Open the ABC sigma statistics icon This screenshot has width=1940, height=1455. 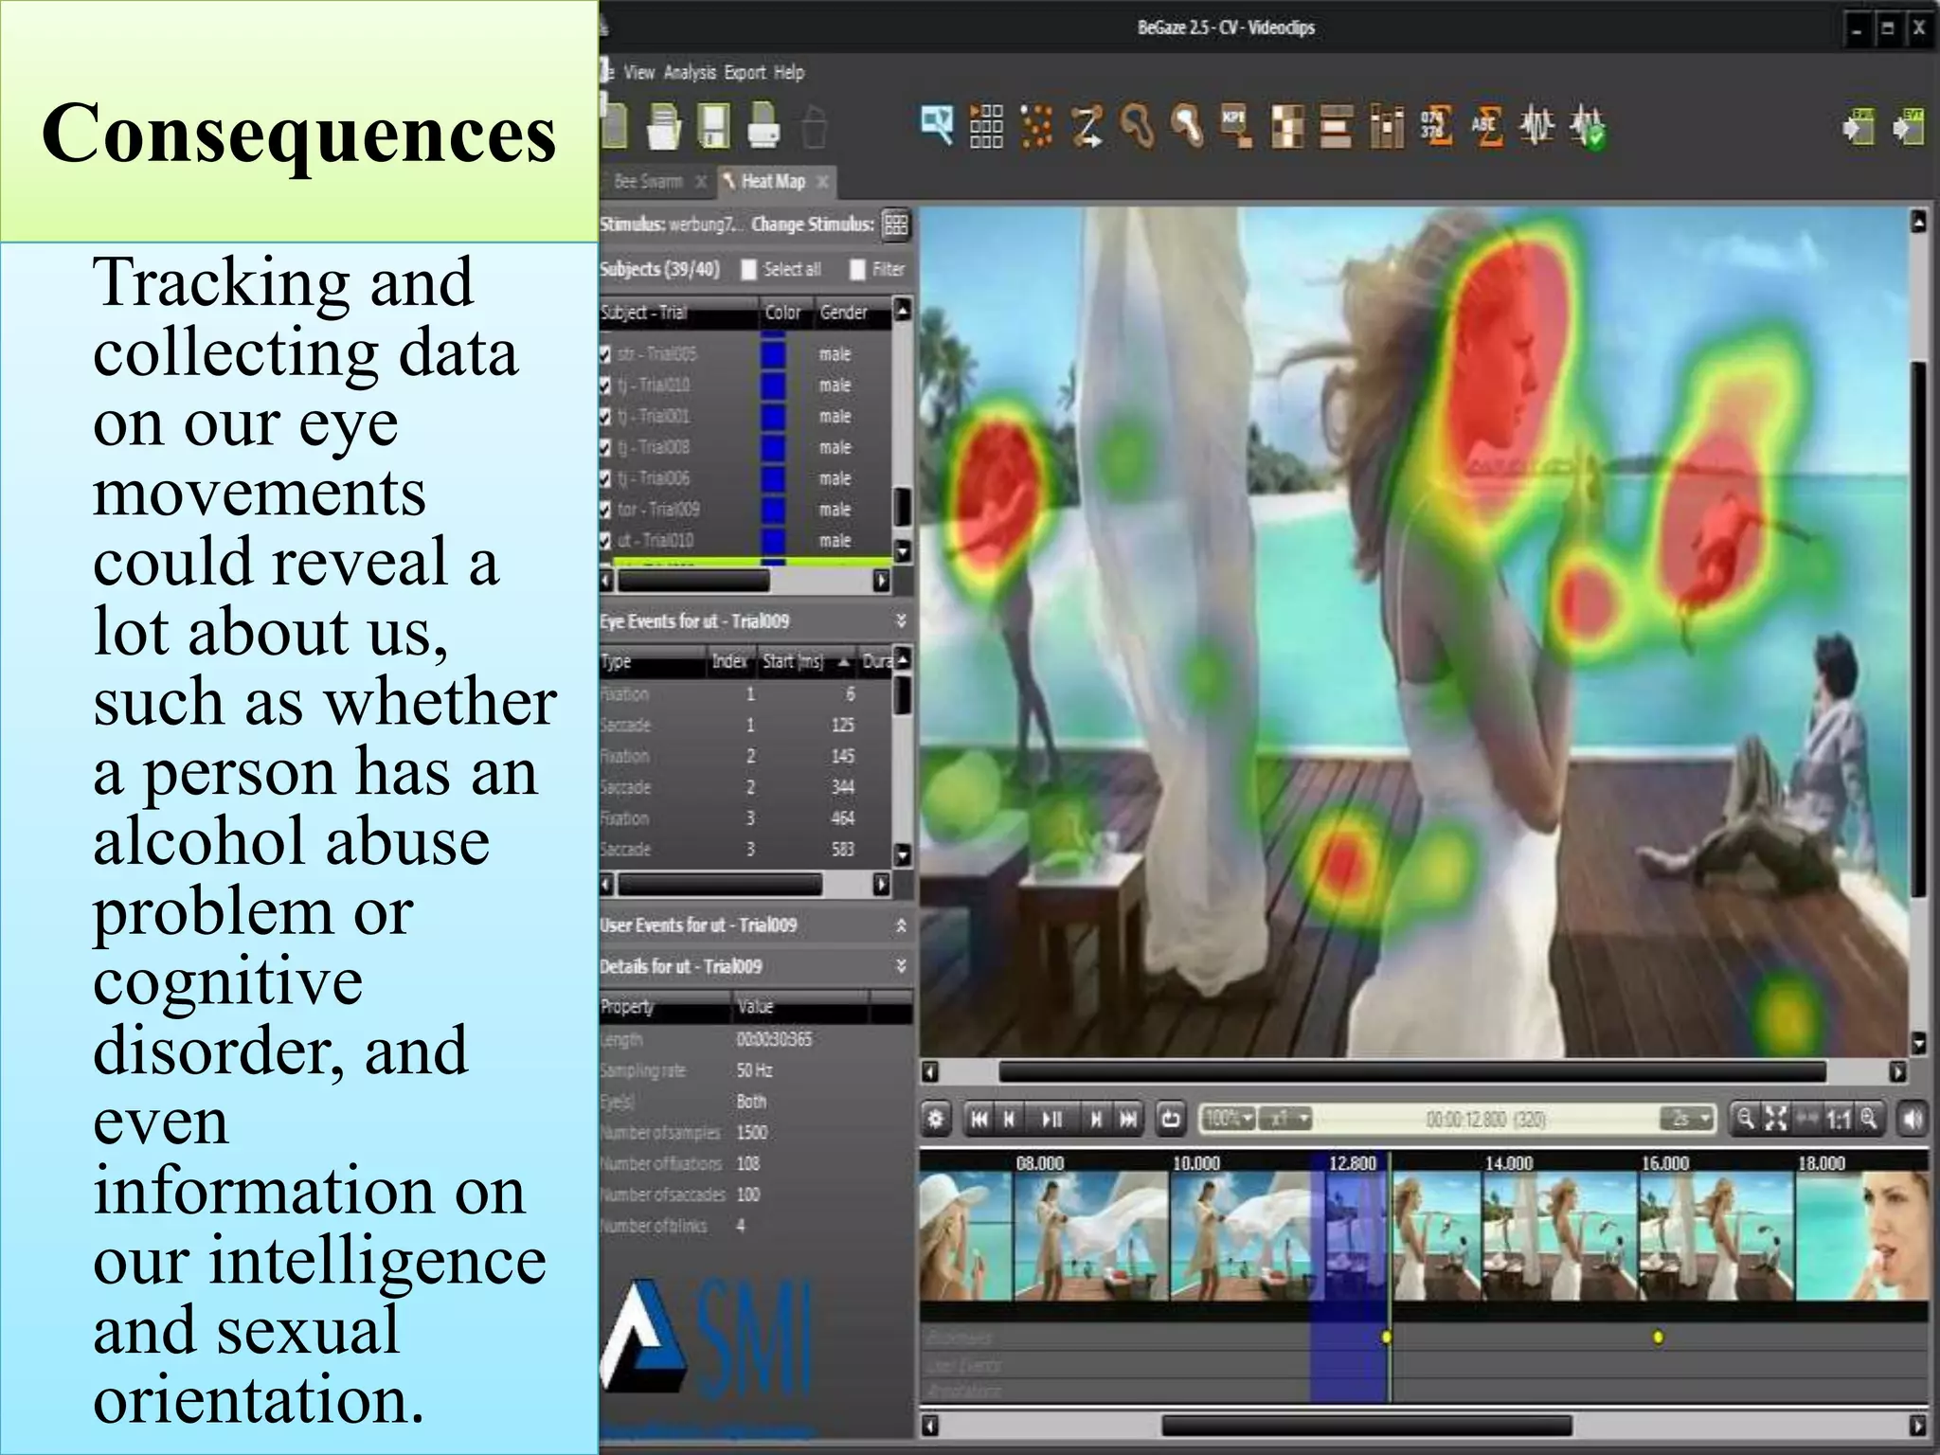tap(1487, 127)
